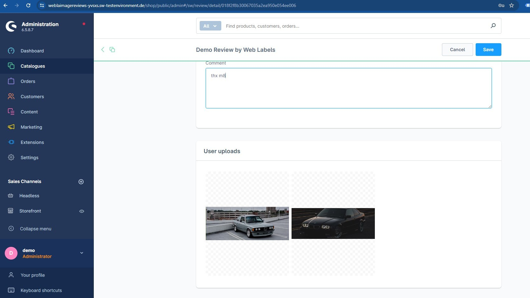Click the Shopware logo icon
This screenshot has height=298, width=530.
click(x=11, y=26)
